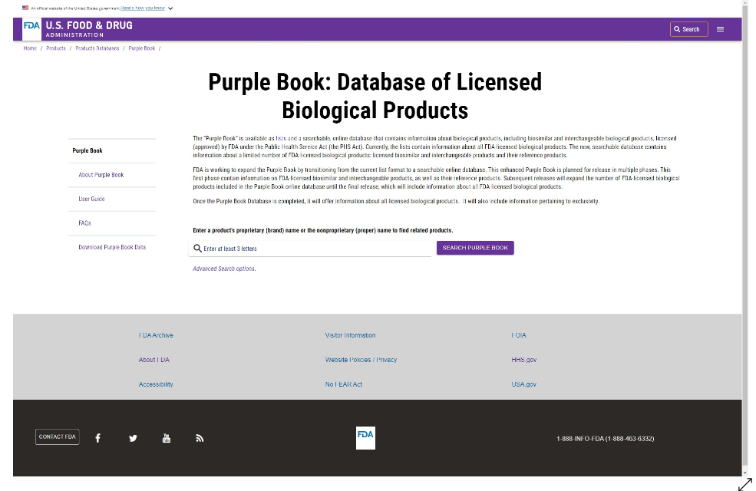The width and height of the screenshot is (756, 491).
Task: Click the FDA logo in dark footer
Action: pyautogui.click(x=365, y=438)
